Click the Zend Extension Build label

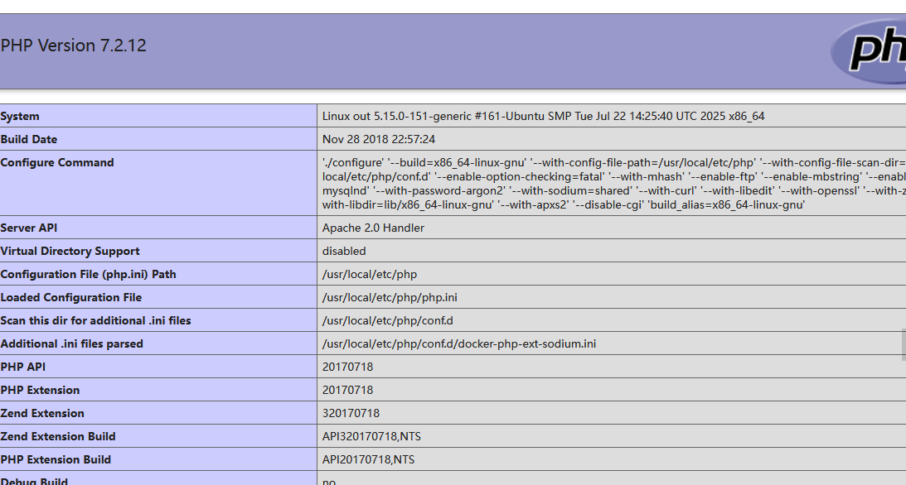58,436
